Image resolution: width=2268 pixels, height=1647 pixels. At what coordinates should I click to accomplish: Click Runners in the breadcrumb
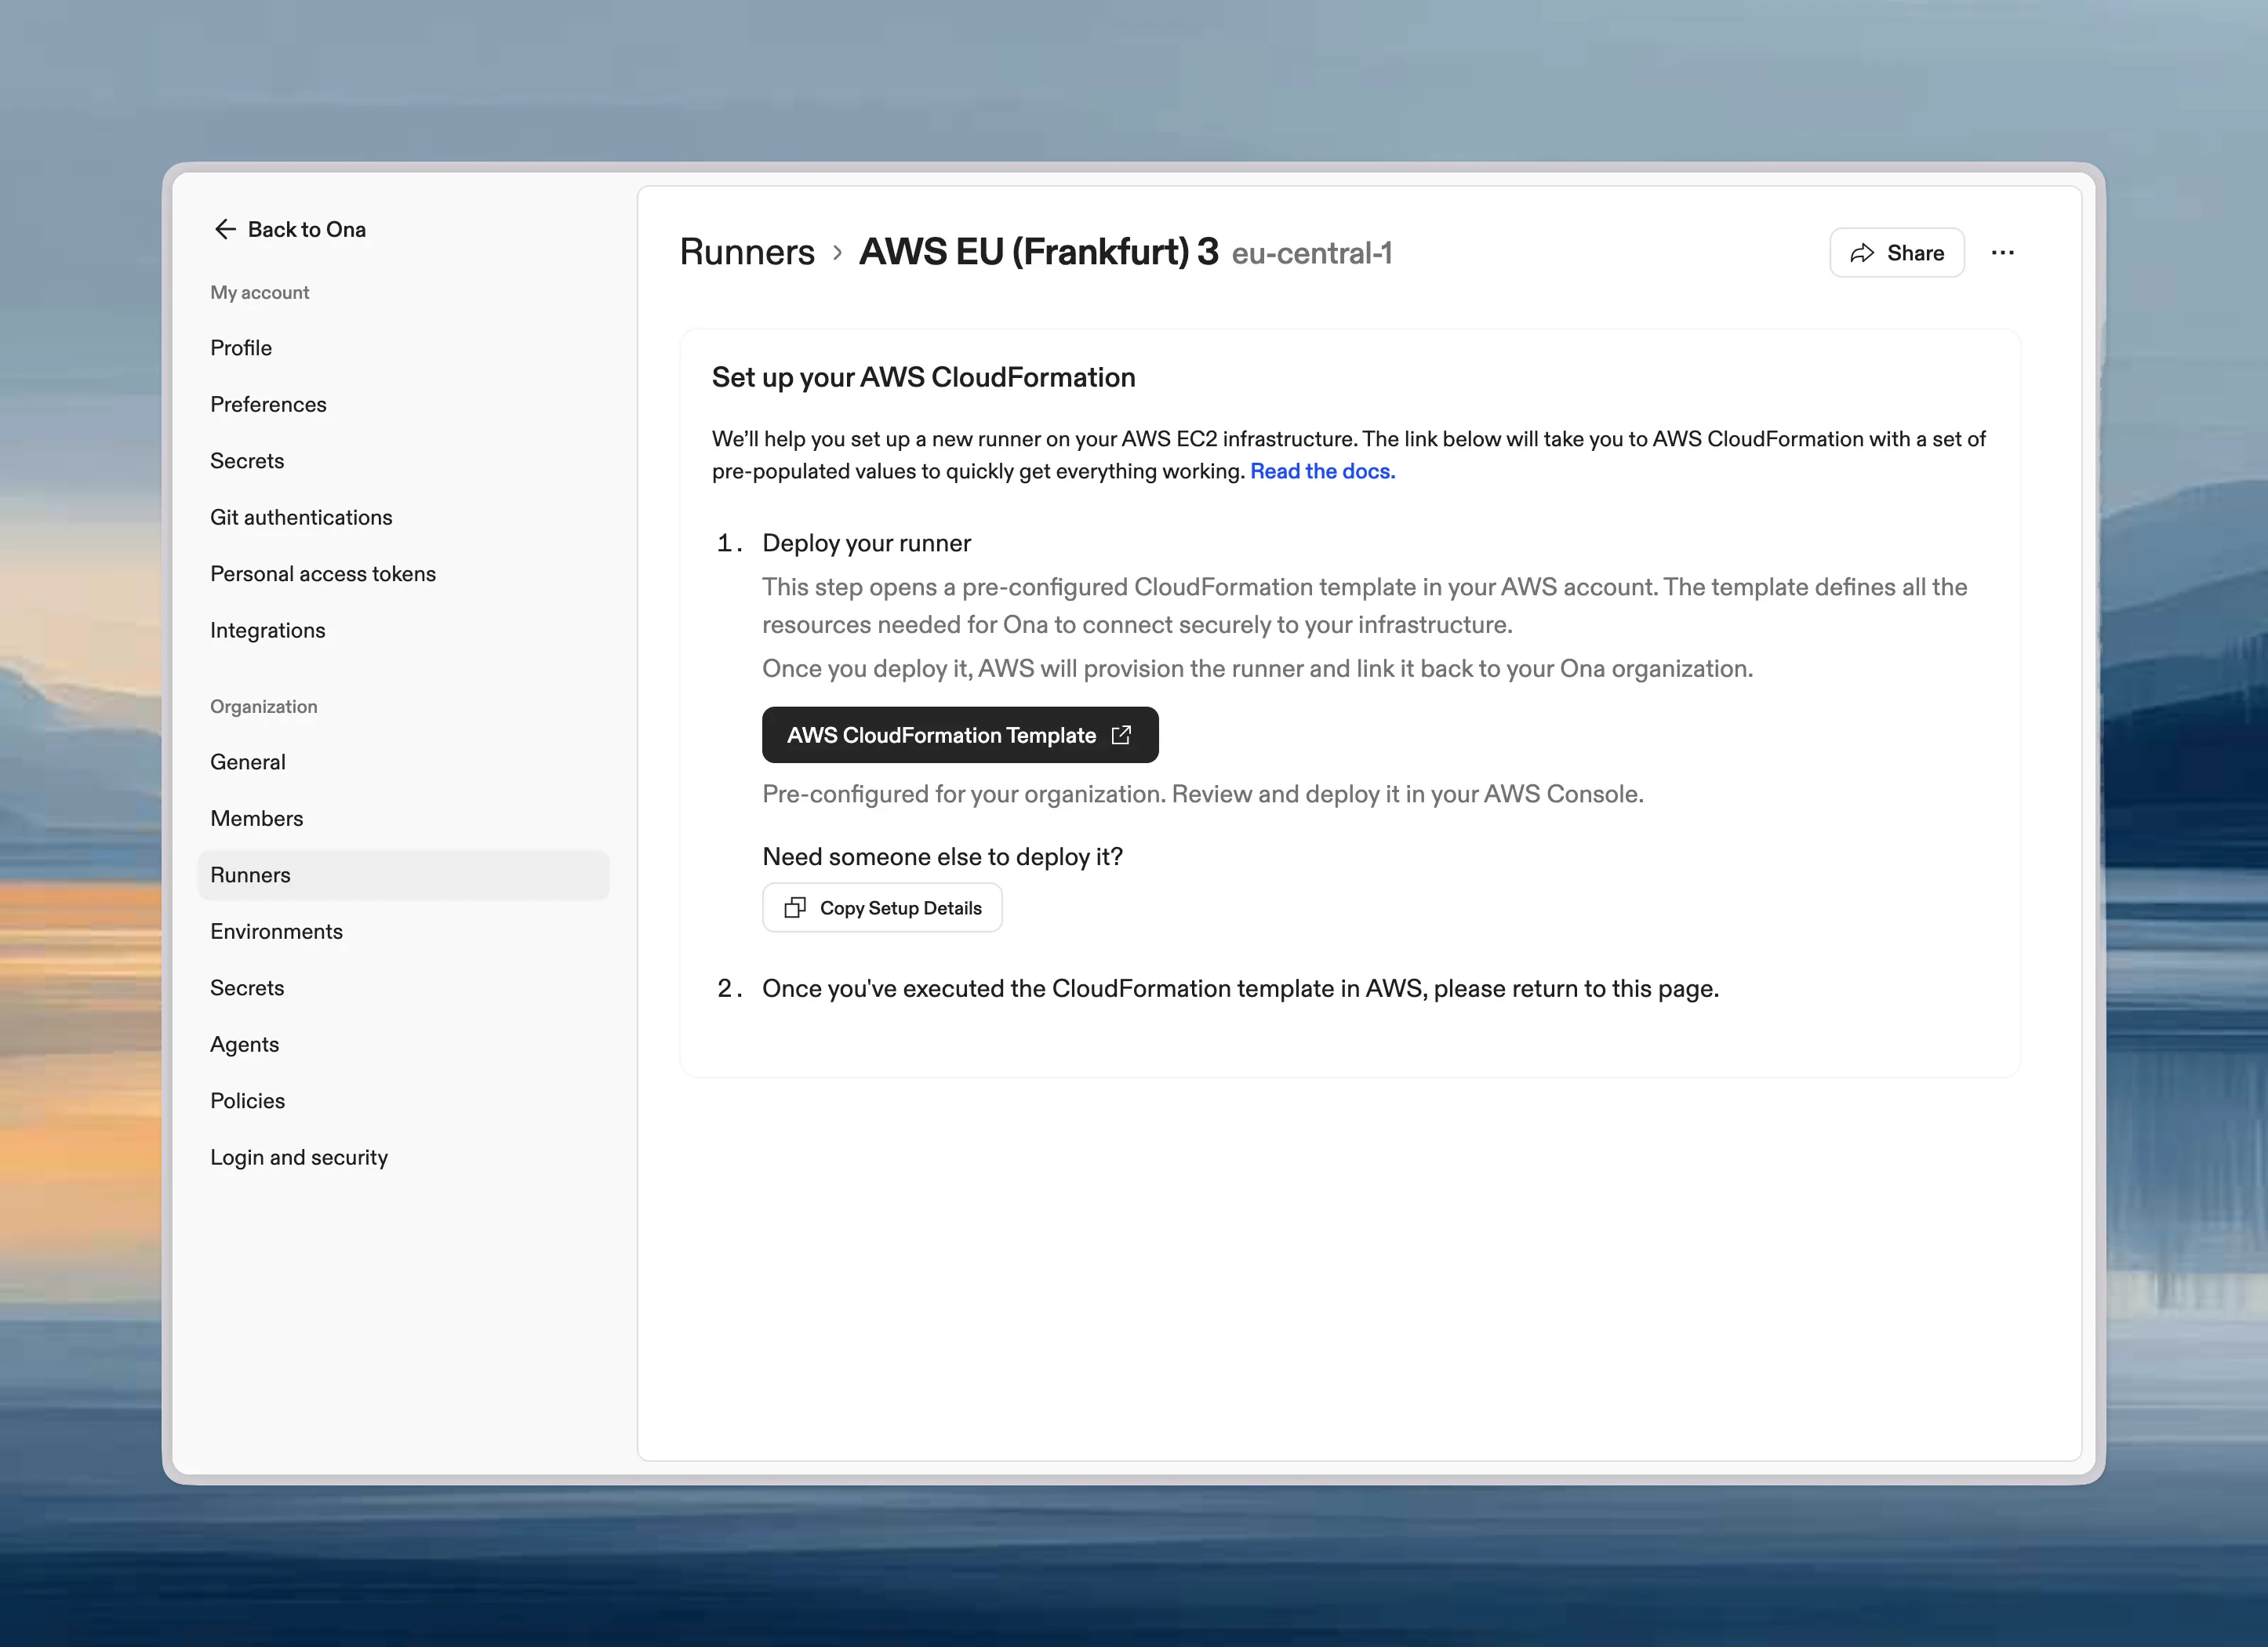[747, 252]
